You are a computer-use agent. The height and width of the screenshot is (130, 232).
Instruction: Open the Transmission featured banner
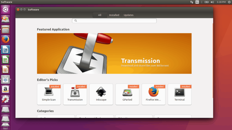point(114,53)
